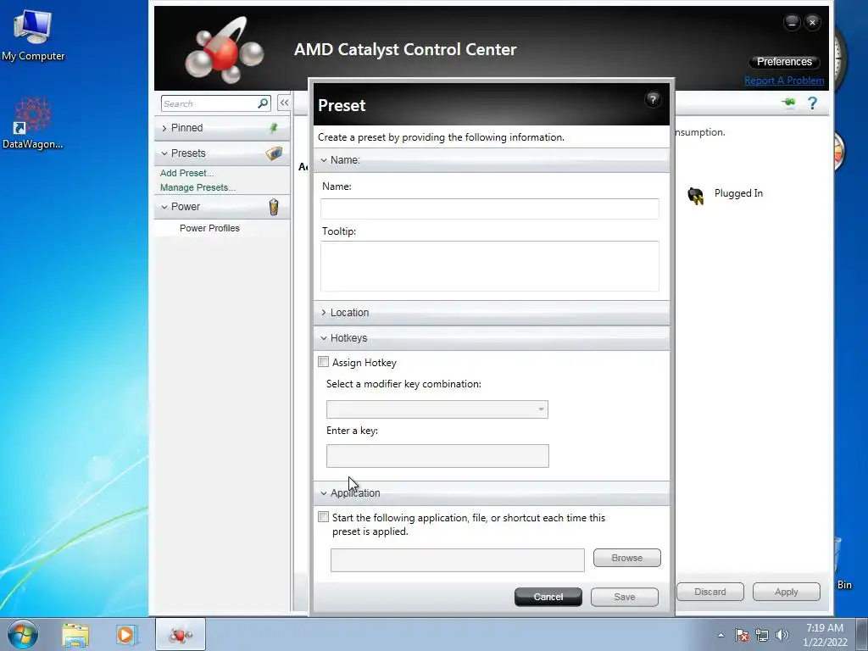Viewport: 868px width, 651px height.
Task: Open My Computer desktop icon
Action: point(33,36)
